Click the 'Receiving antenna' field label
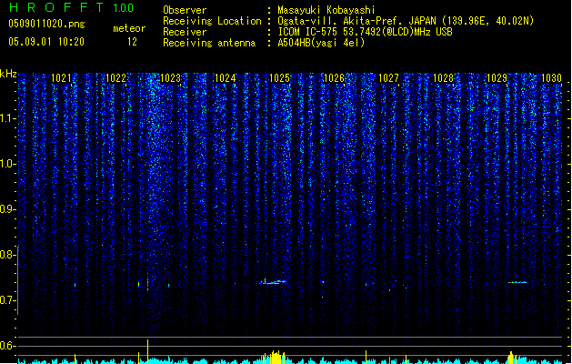 [x=209, y=43]
